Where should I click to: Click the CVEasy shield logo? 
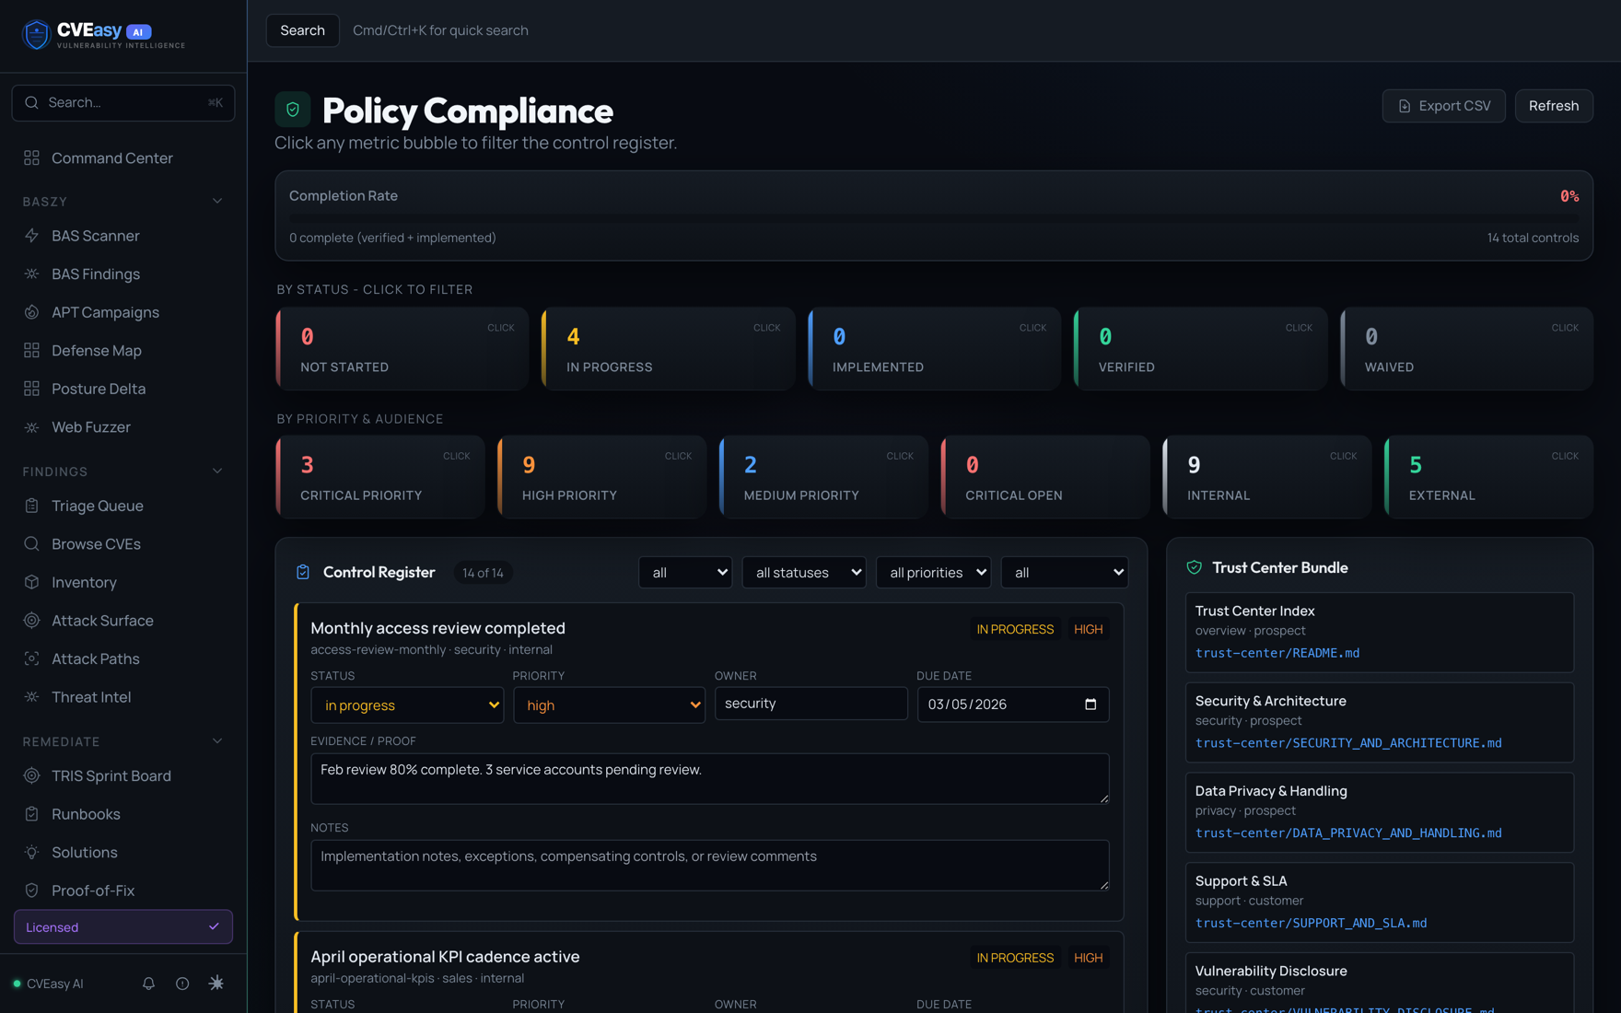[x=36, y=34]
